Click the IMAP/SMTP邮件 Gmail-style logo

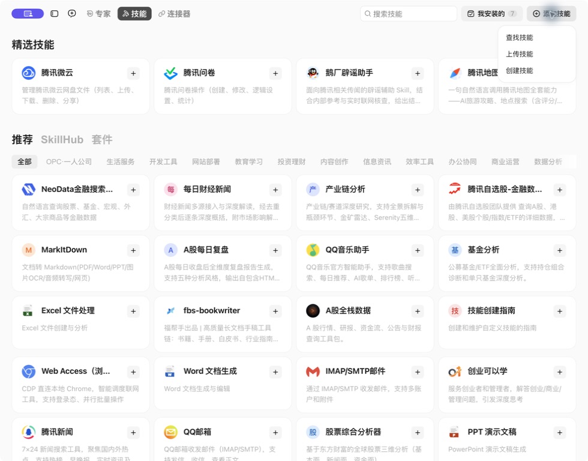click(x=313, y=372)
